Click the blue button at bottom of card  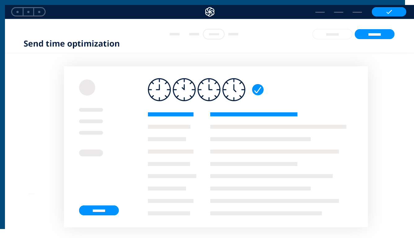(x=99, y=210)
